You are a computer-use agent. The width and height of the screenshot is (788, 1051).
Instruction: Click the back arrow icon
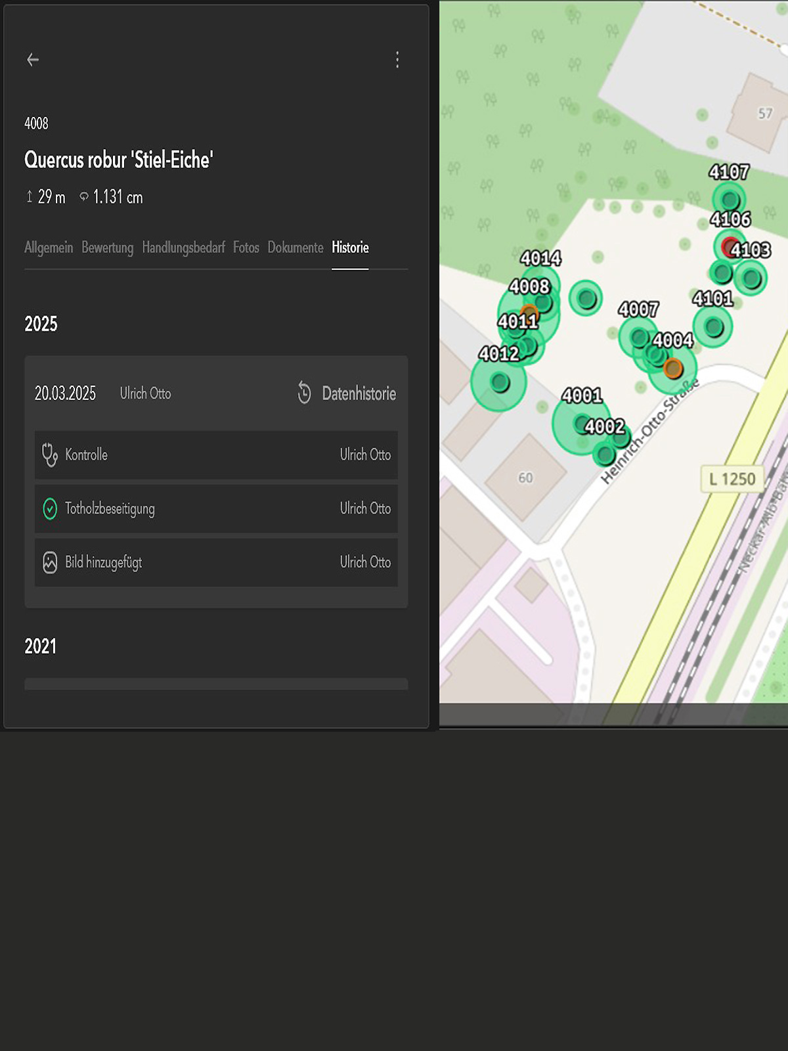point(33,60)
